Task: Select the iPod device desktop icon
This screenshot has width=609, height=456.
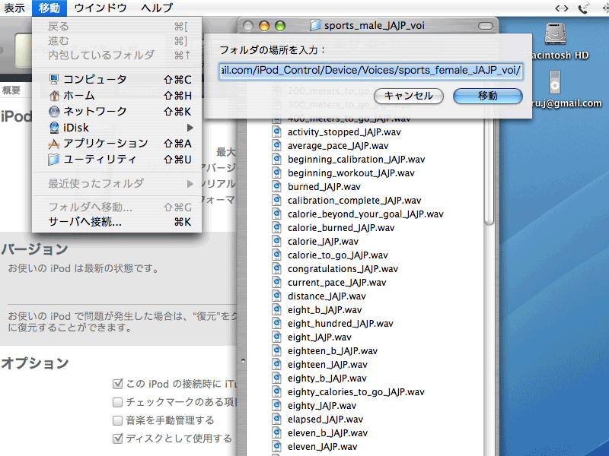Action: [556, 82]
